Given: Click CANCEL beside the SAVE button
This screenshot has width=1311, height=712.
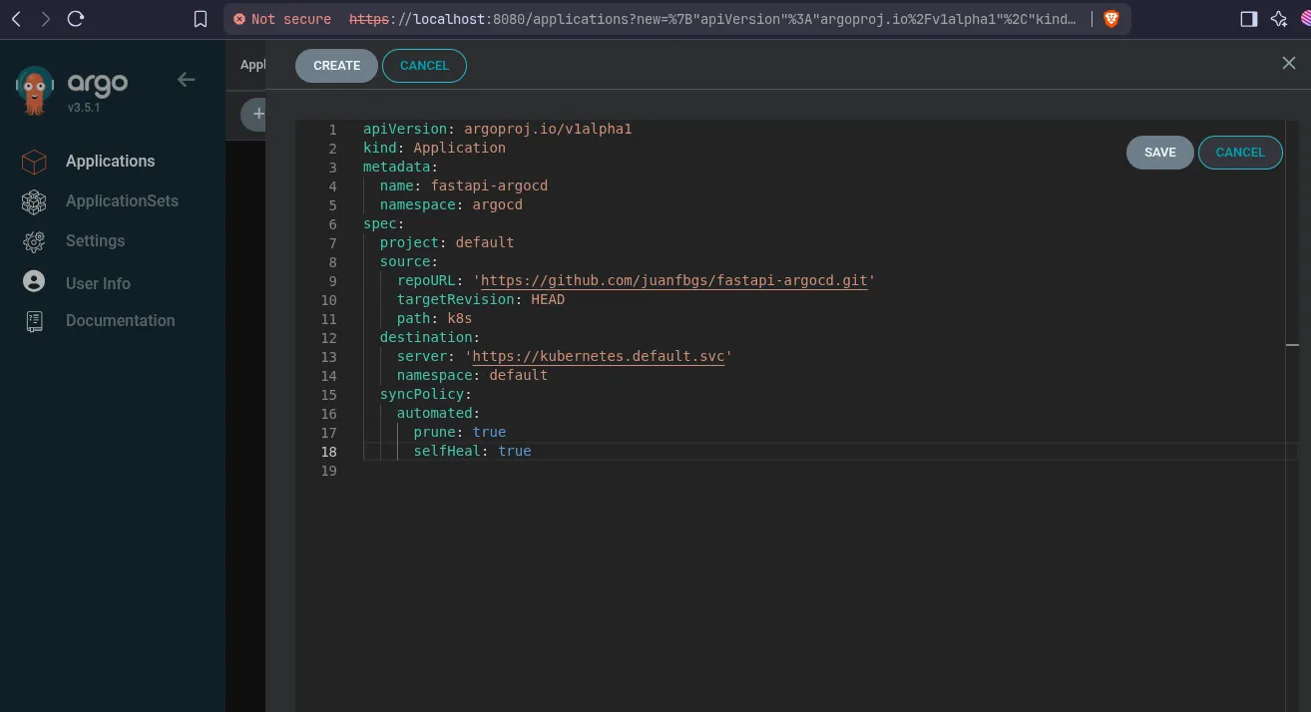Looking at the screenshot, I should [1240, 153].
